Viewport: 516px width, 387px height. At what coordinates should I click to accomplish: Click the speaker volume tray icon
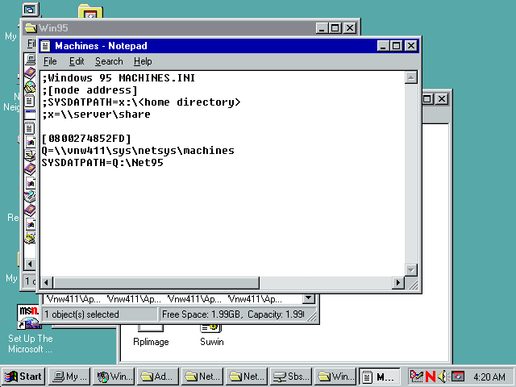point(443,377)
